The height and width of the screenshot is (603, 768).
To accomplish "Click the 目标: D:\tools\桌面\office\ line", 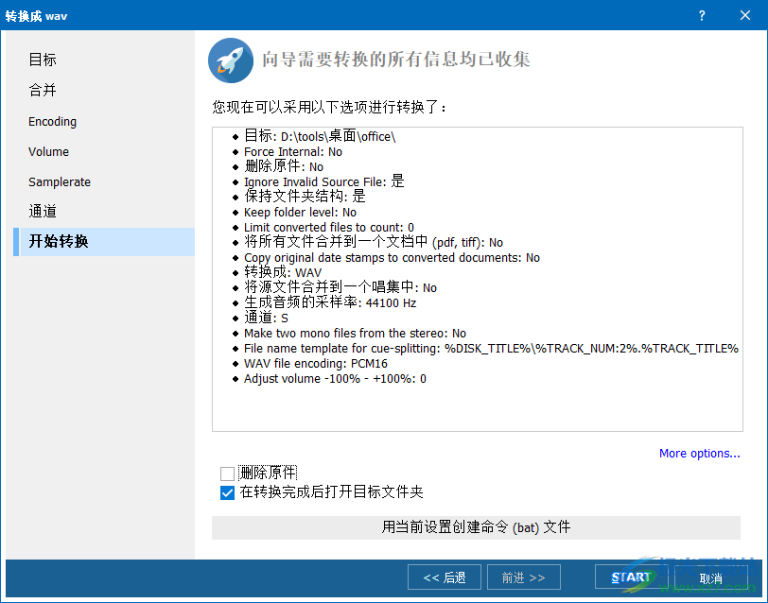I will tap(320, 136).
